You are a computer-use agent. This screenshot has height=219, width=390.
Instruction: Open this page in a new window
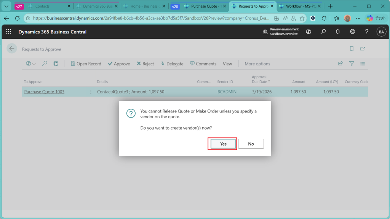pos(363,49)
